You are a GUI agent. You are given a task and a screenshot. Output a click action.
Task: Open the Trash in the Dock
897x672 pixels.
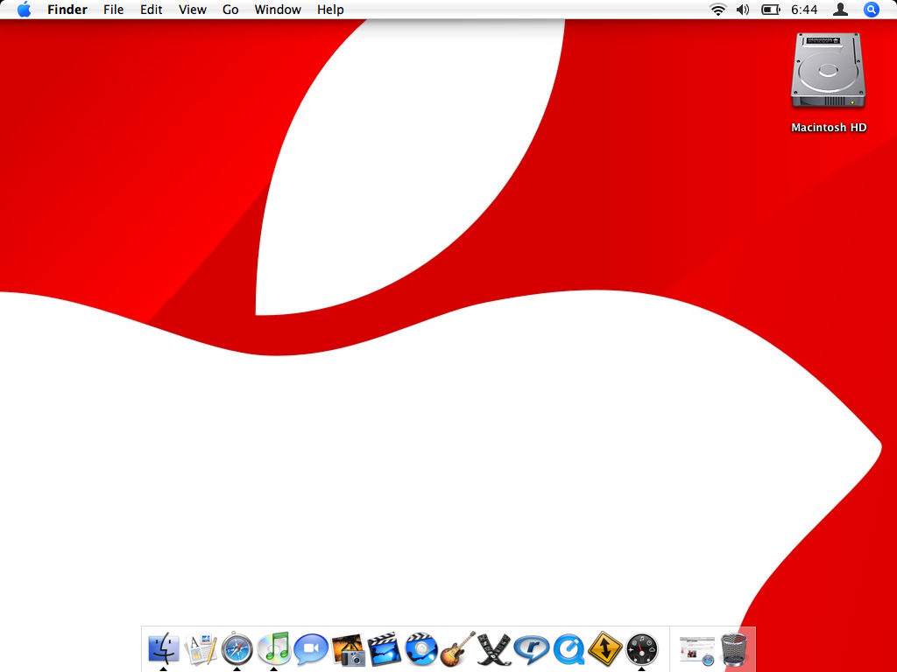(x=734, y=650)
